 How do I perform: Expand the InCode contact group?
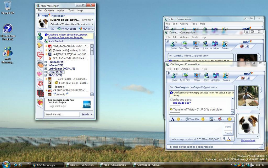(46, 65)
